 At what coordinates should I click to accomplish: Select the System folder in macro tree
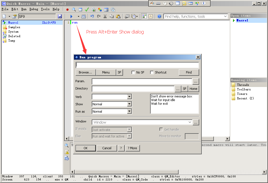pyautogui.click(x=13, y=32)
